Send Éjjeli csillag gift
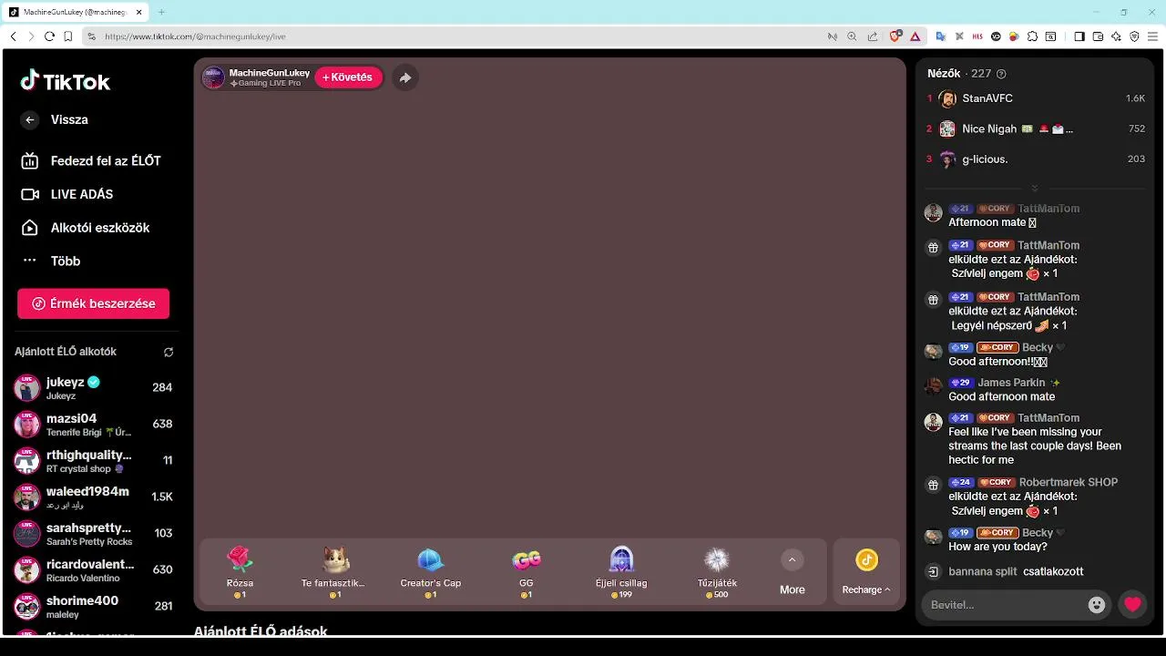Viewport: 1166px width, 656px height. pos(621,572)
